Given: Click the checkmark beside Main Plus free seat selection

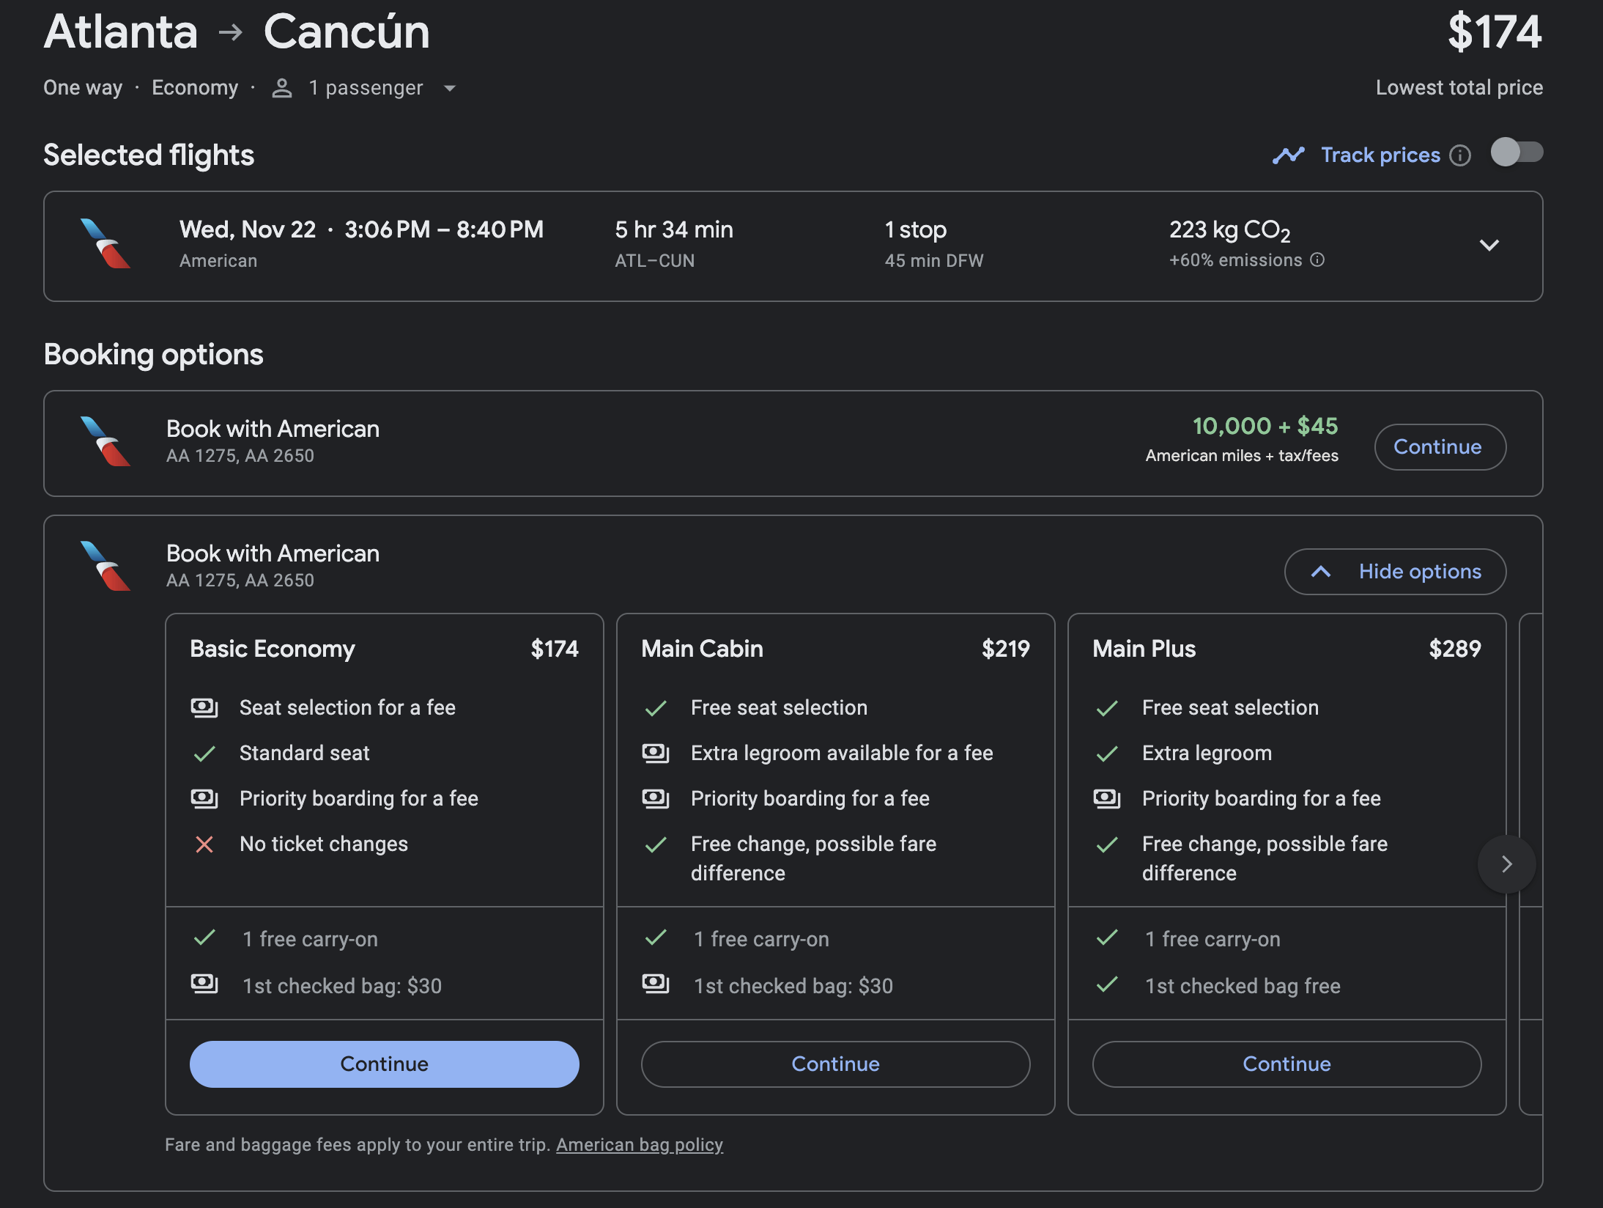Looking at the screenshot, I should pyautogui.click(x=1108, y=707).
